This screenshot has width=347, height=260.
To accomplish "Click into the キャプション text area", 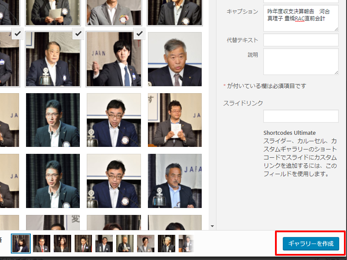I will [301, 18].
